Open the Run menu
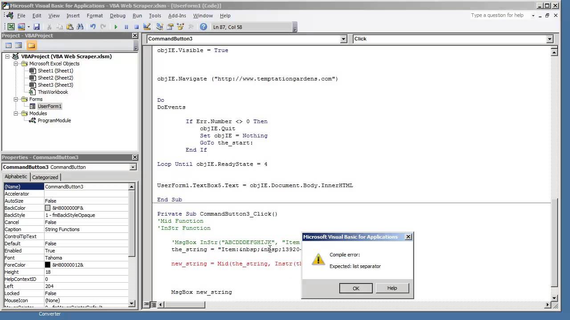The image size is (570, 320). 137,16
